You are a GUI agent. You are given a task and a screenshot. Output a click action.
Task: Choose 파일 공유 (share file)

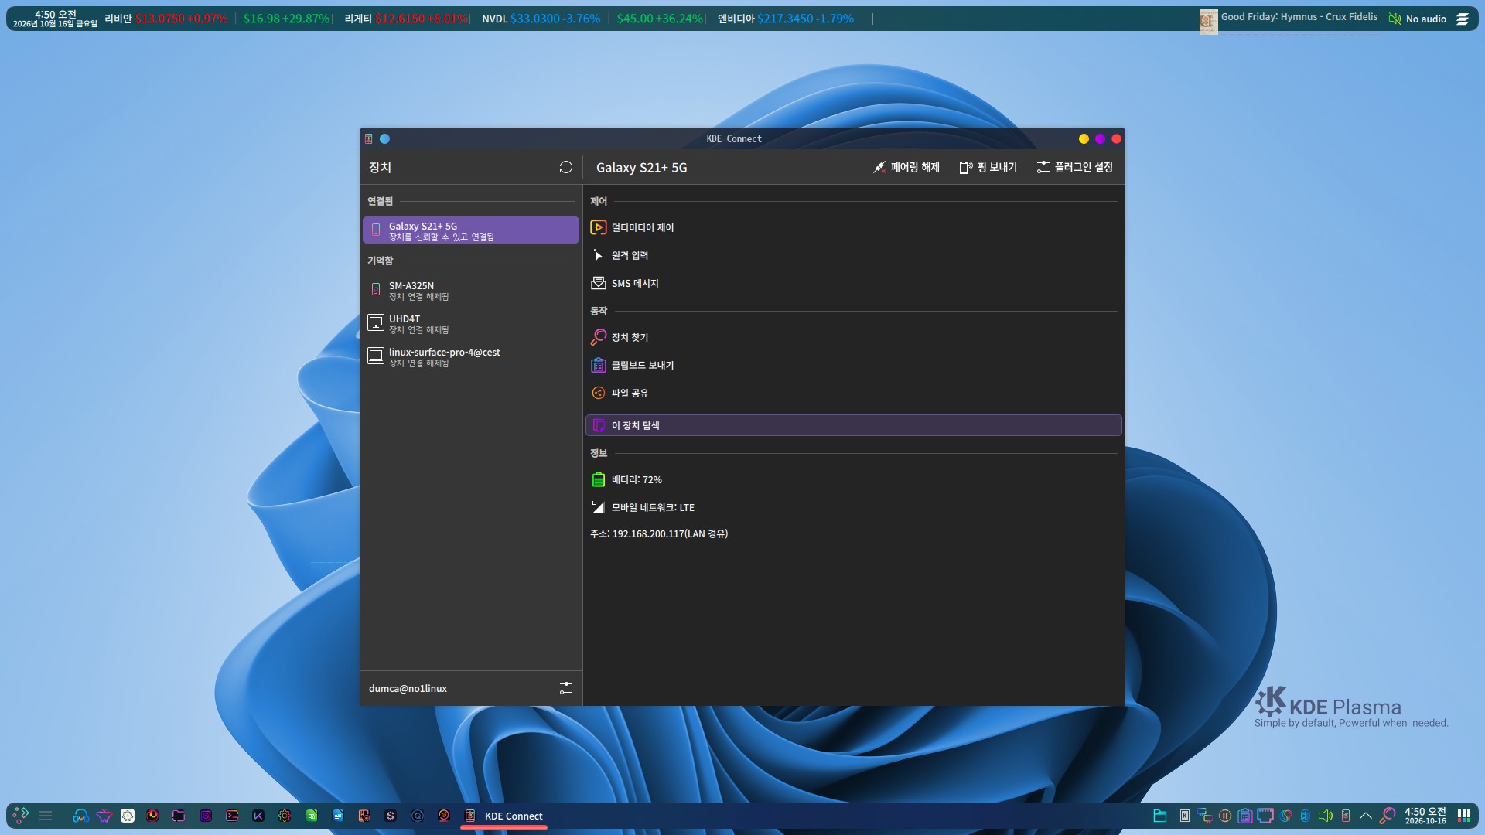click(x=853, y=393)
